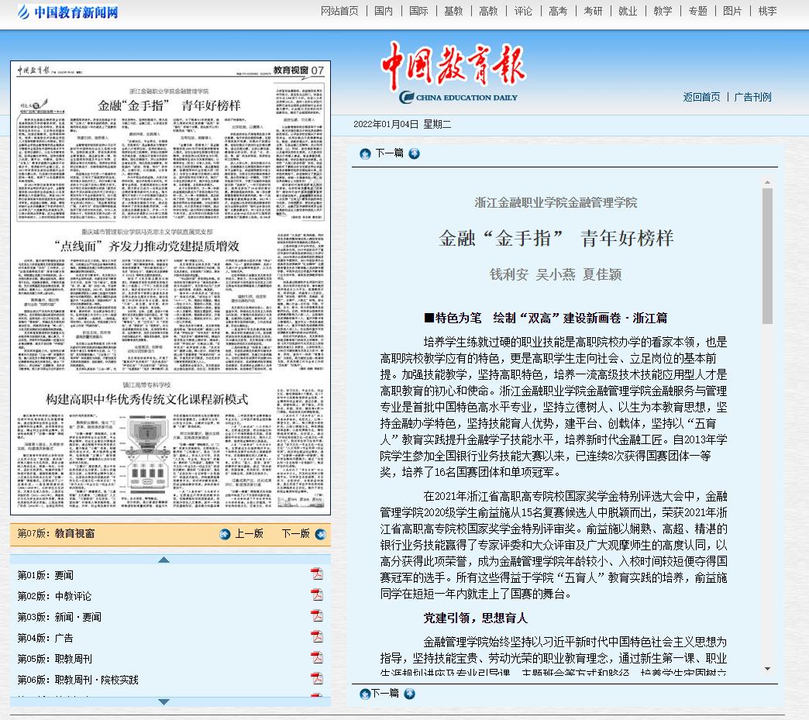Click the round arrow icon beside 上一版
This screenshot has height=720, width=809.
(x=225, y=534)
